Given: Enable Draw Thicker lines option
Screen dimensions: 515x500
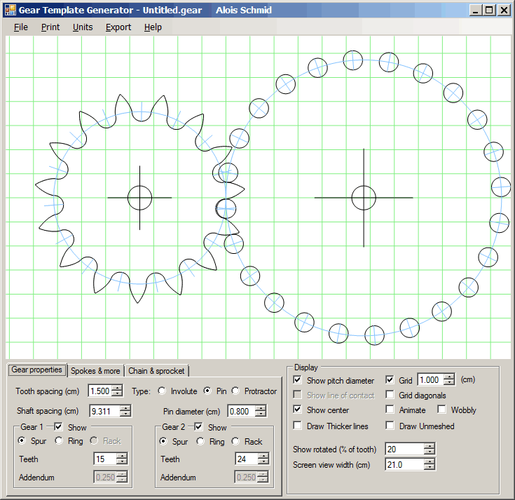Looking at the screenshot, I should [x=298, y=426].
